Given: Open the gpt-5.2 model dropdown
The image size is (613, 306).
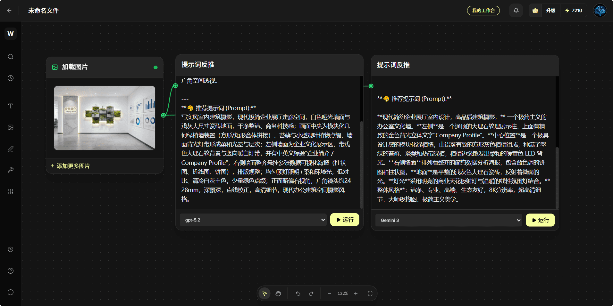Looking at the screenshot, I should (x=253, y=220).
